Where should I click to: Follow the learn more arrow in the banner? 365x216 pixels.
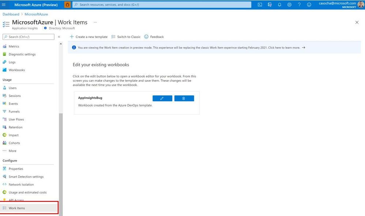(304, 48)
